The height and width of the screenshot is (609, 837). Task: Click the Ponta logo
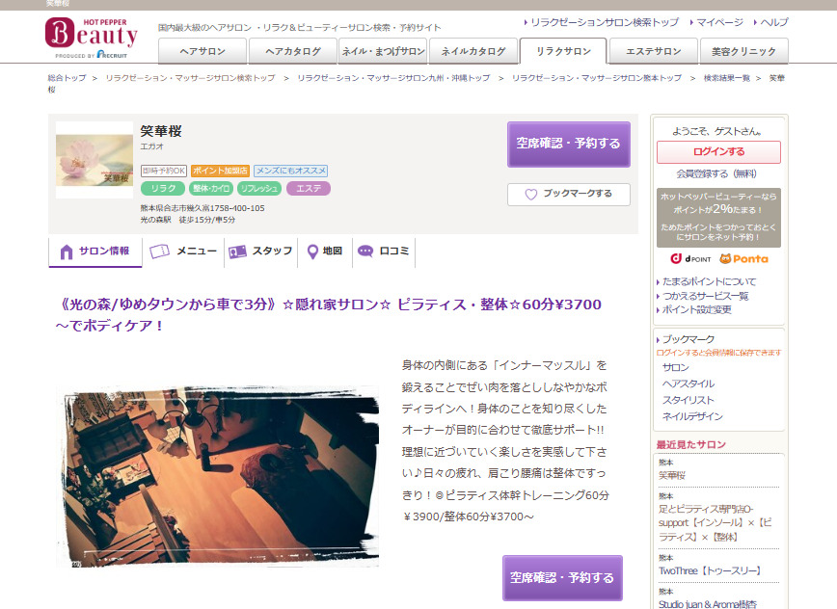744,259
